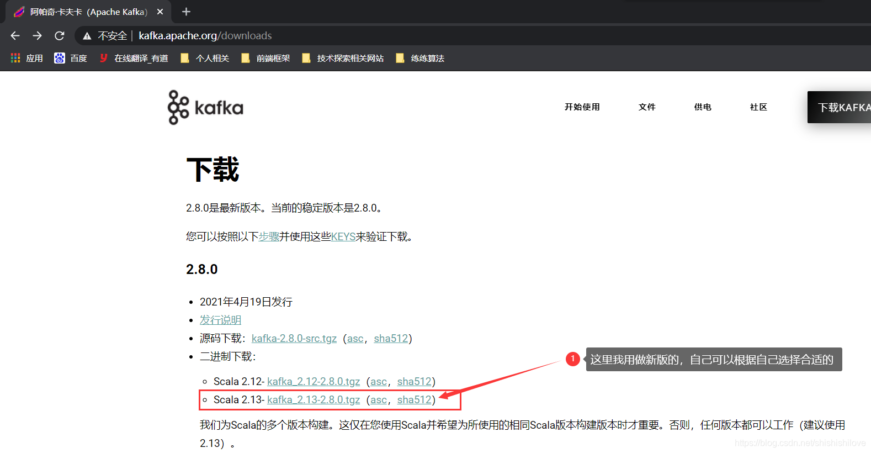Open the 技术探索相关网站 bookmark folder
Viewport: 871px width, 453px height.
(343, 58)
